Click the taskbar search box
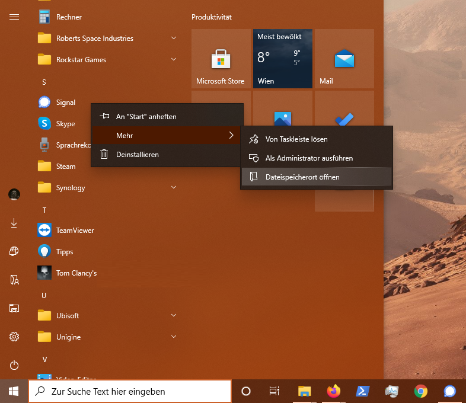The height and width of the screenshot is (403, 466). tap(130, 391)
